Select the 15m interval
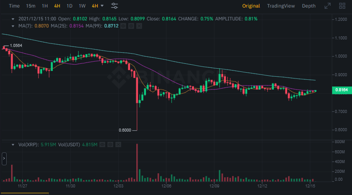The image size is (352, 195). pyautogui.click(x=31, y=6)
